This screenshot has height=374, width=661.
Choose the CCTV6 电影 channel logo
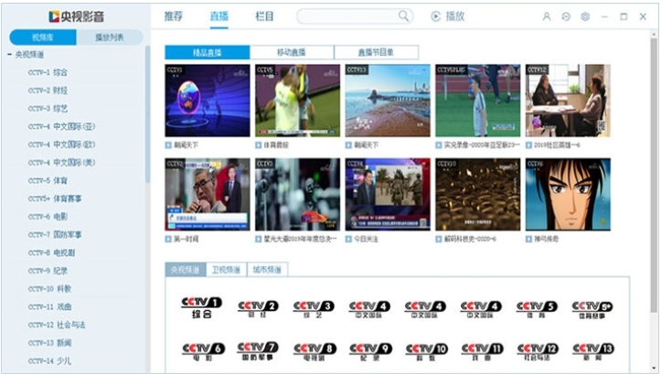(203, 352)
